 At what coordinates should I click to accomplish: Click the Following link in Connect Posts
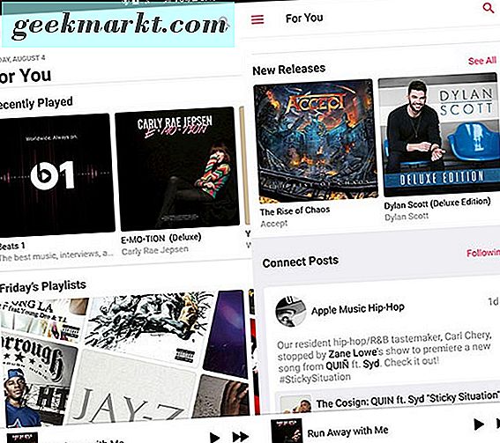[483, 253]
